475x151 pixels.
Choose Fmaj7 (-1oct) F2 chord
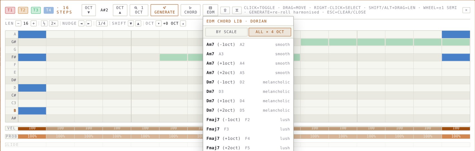click(x=248, y=120)
